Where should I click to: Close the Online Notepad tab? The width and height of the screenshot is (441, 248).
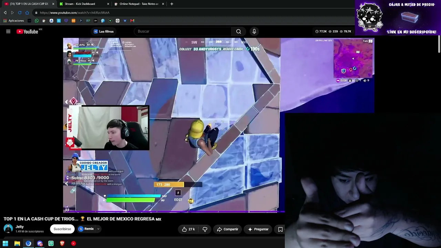coord(163,4)
